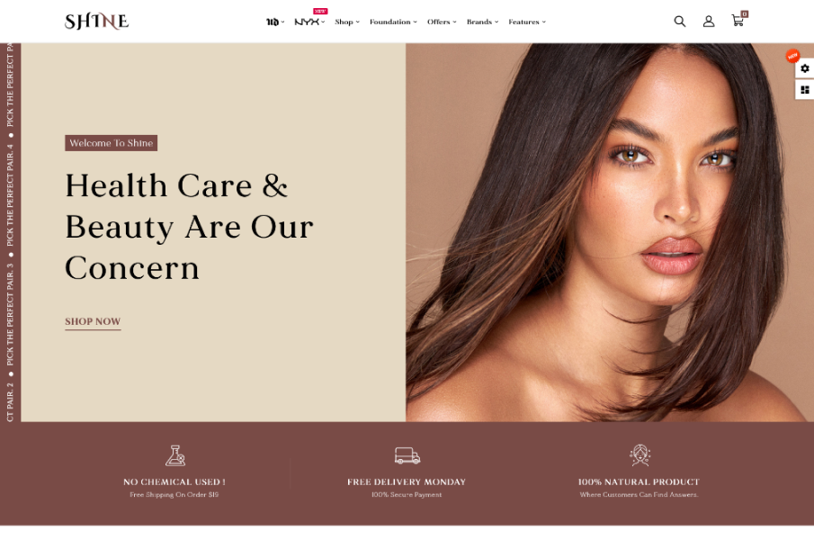
Task: Click the delivery truck icon
Action: point(407,455)
